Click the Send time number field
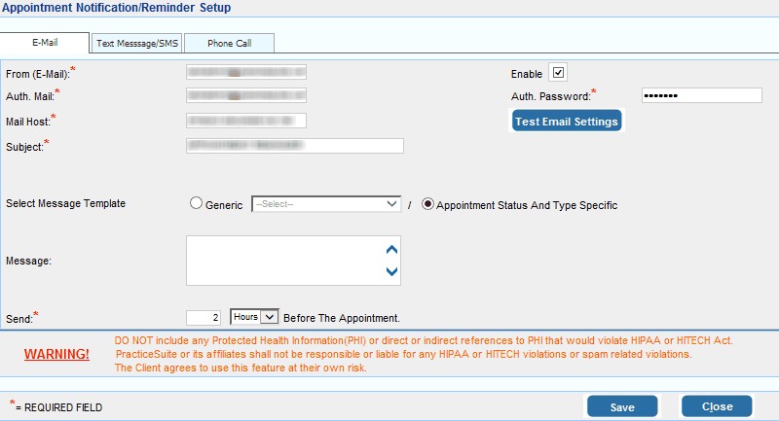Viewport: 779px width, 421px height. click(204, 317)
